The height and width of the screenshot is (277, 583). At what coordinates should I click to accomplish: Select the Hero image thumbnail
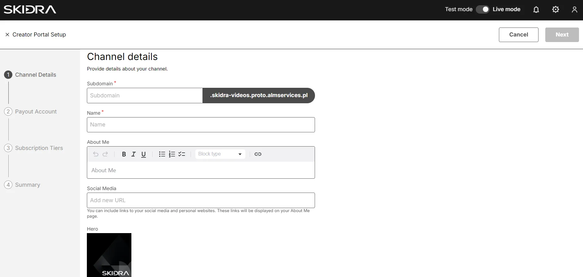(109, 255)
